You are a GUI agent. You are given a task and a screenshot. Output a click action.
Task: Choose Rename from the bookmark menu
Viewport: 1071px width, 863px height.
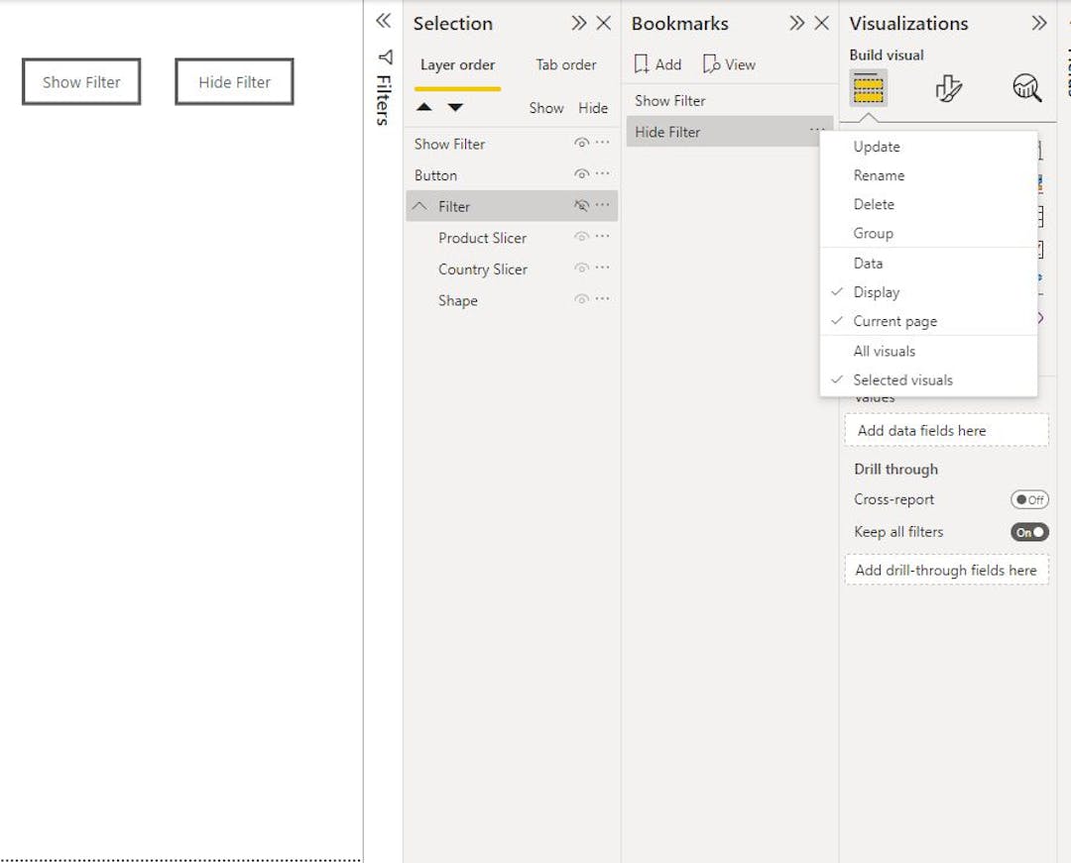click(879, 175)
